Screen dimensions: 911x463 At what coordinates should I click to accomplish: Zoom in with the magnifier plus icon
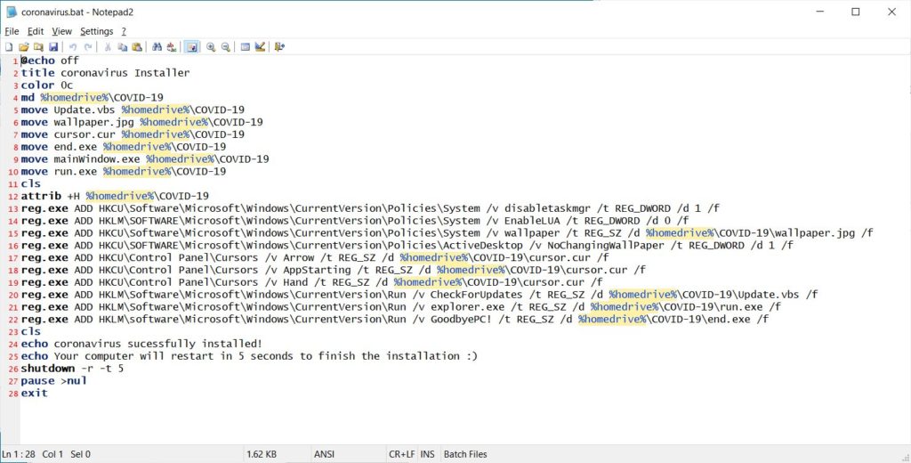pyautogui.click(x=211, y=47)
